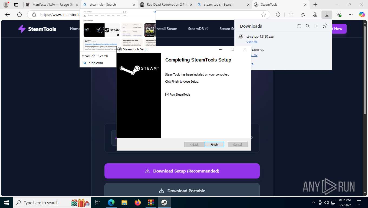Viewport: 368px width, 208px height.
Task: Click the st-setup-1.8.30.exe download entry
Action: [x=283, y=39]
